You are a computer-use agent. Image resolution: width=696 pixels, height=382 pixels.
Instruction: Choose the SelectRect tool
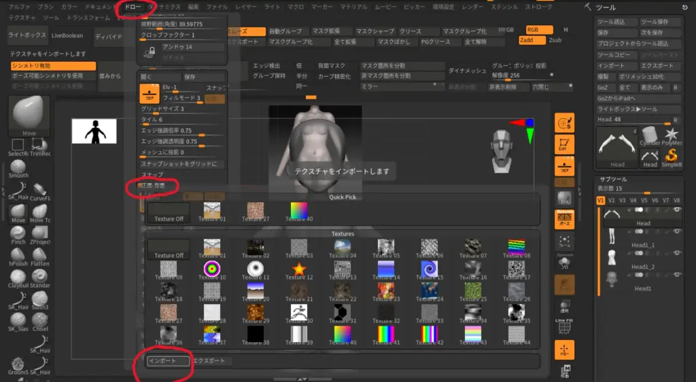pyautogui.click(x=18, y=147)
